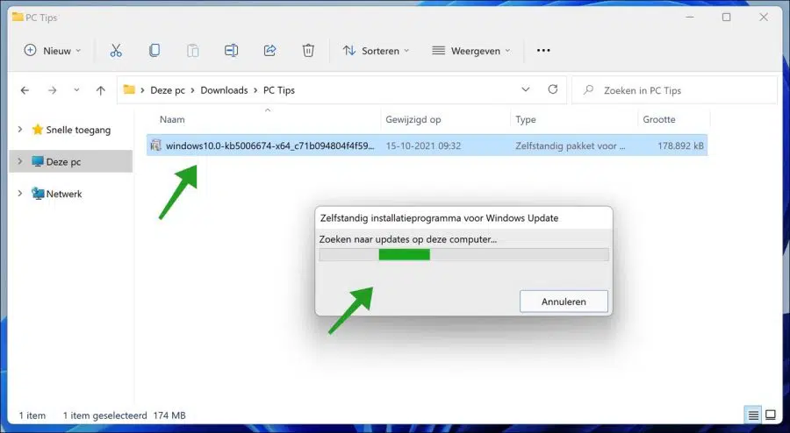Click the Cut scissors icon

click(116, 50)
